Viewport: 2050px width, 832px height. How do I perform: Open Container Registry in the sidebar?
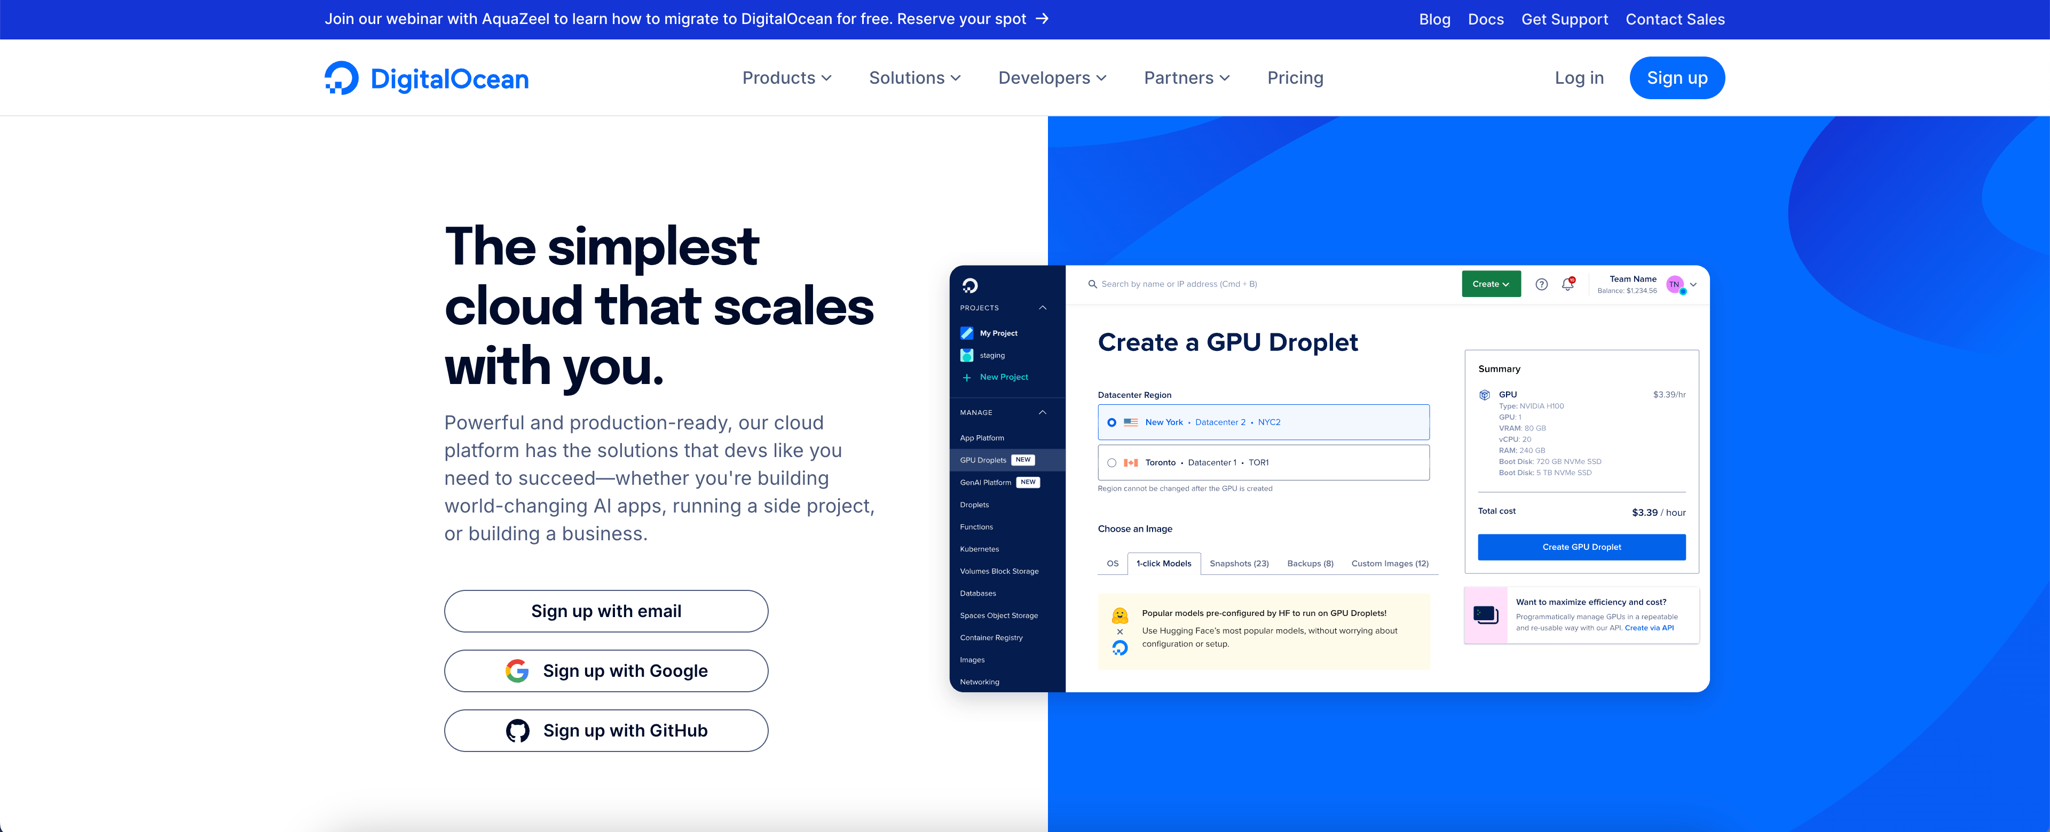(x=991, y=639)
